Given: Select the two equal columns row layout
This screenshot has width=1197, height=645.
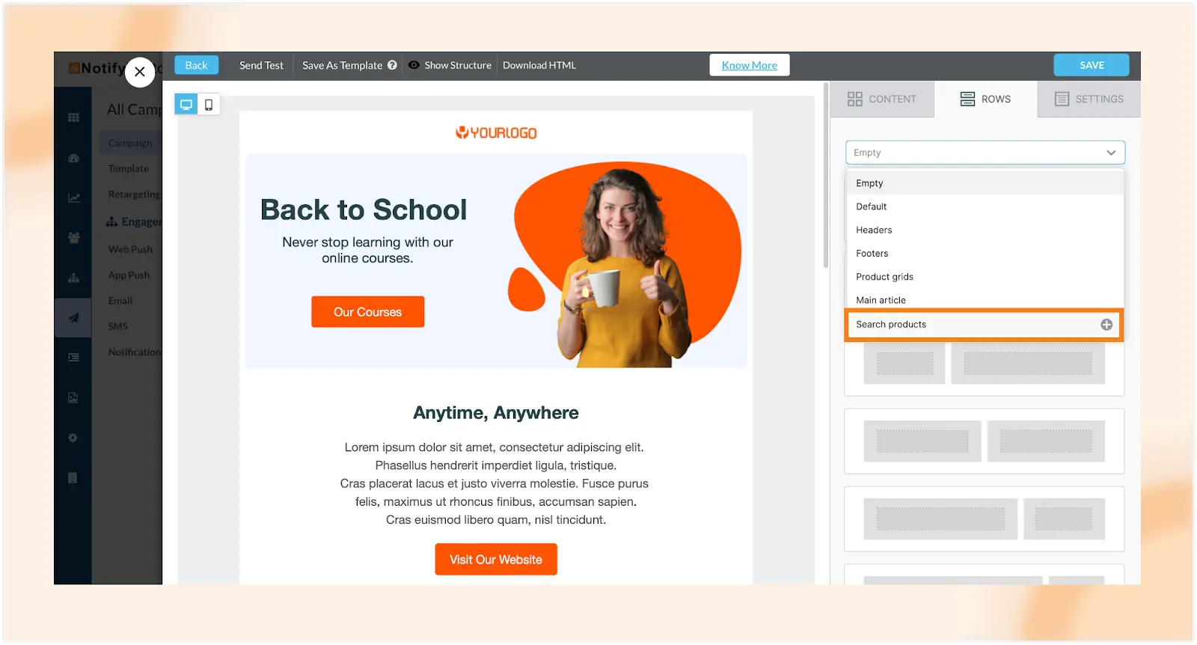Looking at the screenshot, I should pyautogui.click(x=984, y=441).
